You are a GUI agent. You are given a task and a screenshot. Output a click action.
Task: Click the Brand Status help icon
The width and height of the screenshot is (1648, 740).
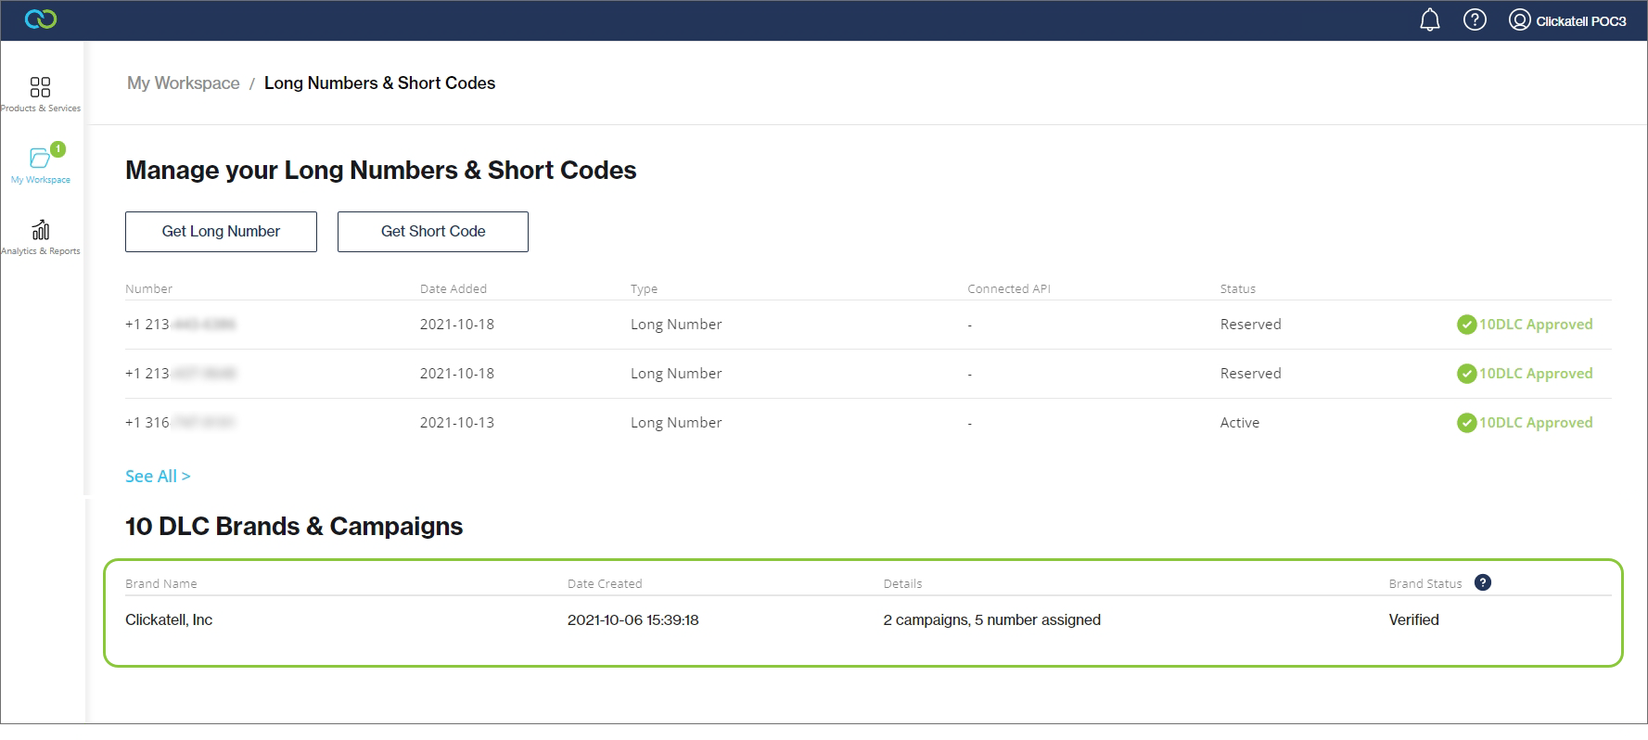click(1482, 583)
